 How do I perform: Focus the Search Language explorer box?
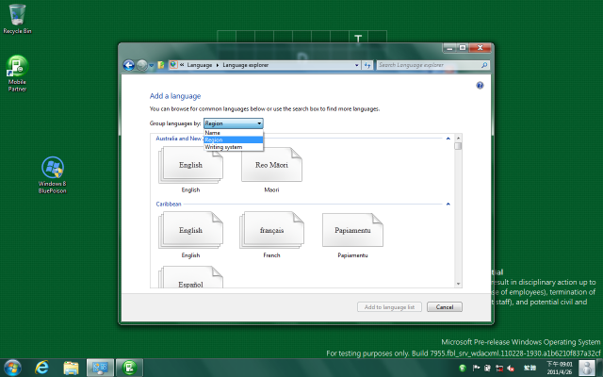pos(429,65)
